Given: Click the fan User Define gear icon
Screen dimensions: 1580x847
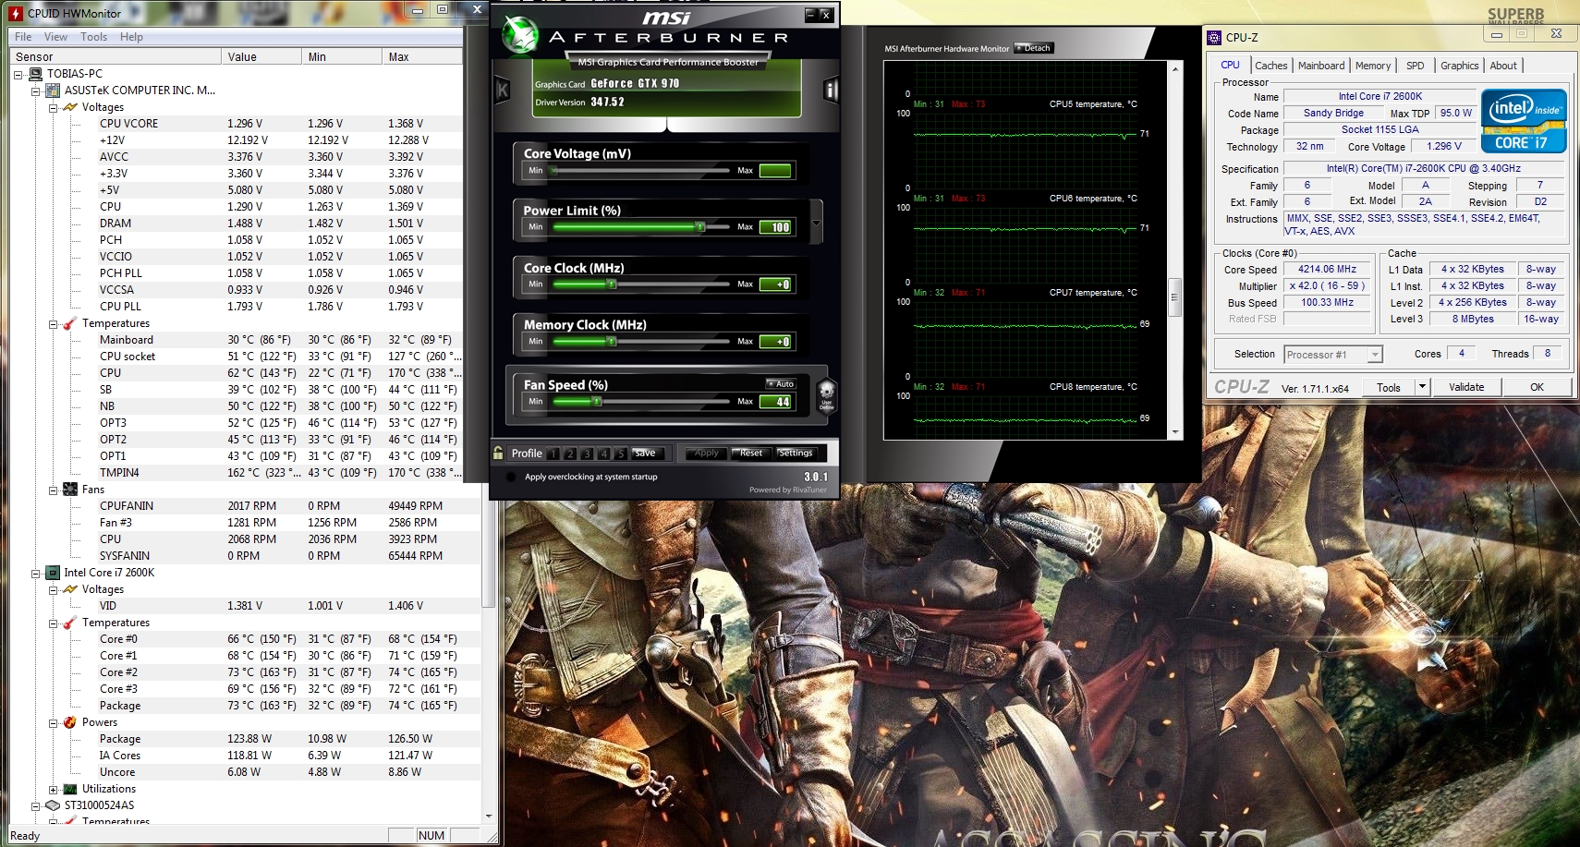Looking at the screenshot, I should [x=827, y=393].
